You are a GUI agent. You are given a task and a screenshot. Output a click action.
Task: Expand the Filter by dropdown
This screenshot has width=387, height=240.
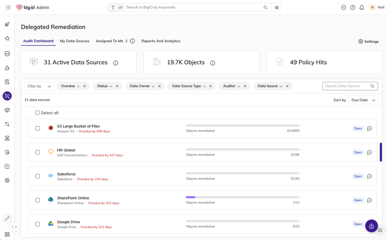click(39, 86)
